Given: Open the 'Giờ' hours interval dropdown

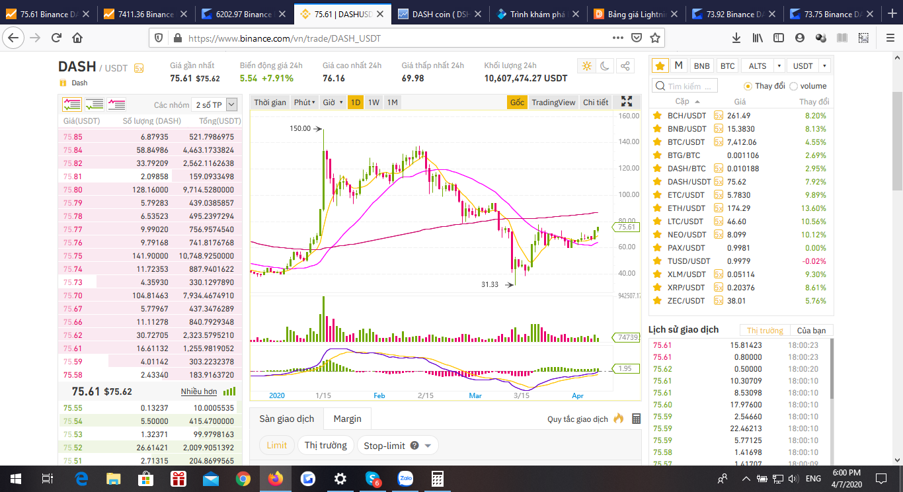Looking at the screenshot, I should 333,102.
